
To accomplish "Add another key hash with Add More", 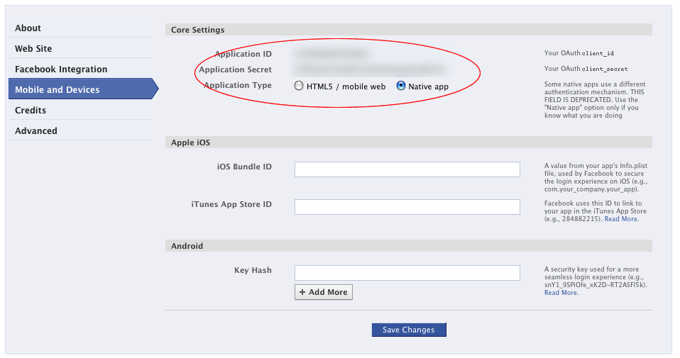I will (x=323, y=292).
